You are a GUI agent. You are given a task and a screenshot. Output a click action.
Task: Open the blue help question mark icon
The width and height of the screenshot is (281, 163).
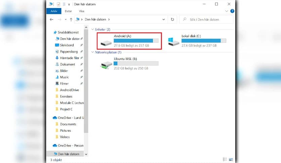(232, 11)
